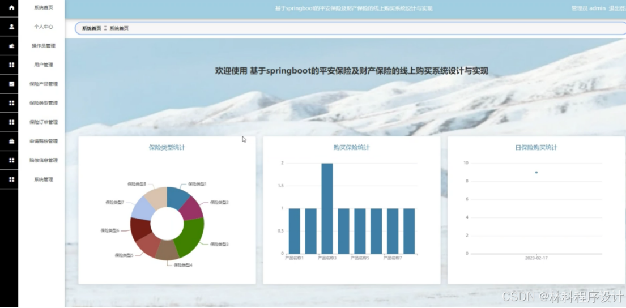
Task: Expand the 系统管理 menu
Action: 43,179
